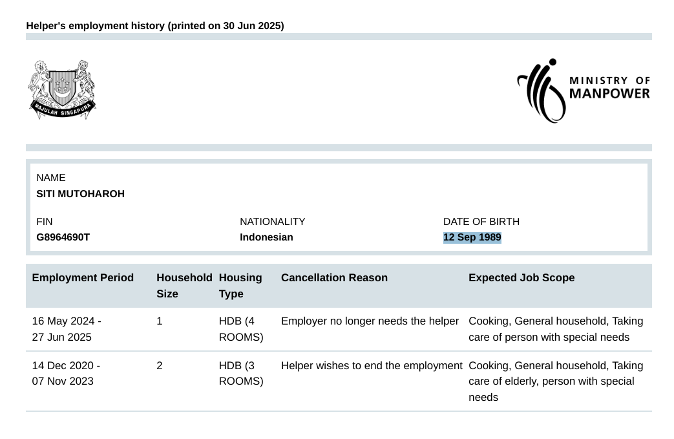Click the Ministry of Manpower logo
The image size is (674, 439).
(x=583, y=91)
